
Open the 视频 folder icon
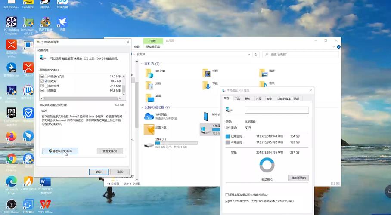tap(207, 73)
